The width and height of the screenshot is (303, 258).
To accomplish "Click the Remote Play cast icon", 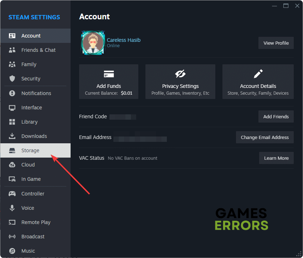I will tap(12, 222).
